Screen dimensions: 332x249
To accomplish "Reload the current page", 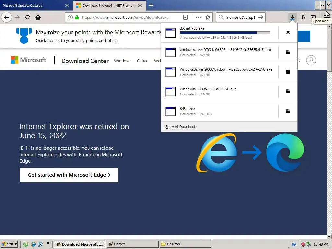I will (x=28, y=17).
